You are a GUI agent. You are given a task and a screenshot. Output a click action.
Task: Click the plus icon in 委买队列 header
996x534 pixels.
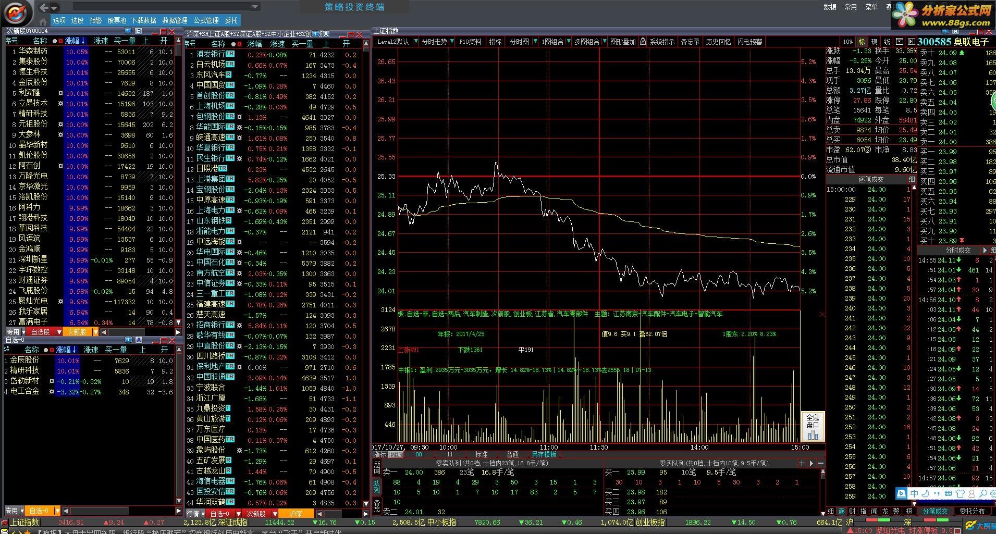coord(802,463)
